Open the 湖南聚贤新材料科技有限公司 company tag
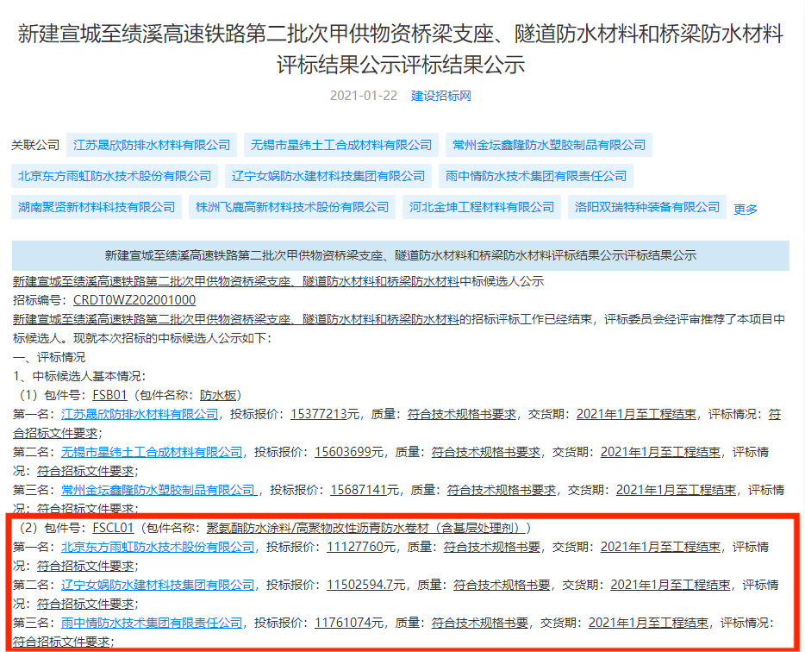This screenshot has height=652, width=805. click(97, 207)
